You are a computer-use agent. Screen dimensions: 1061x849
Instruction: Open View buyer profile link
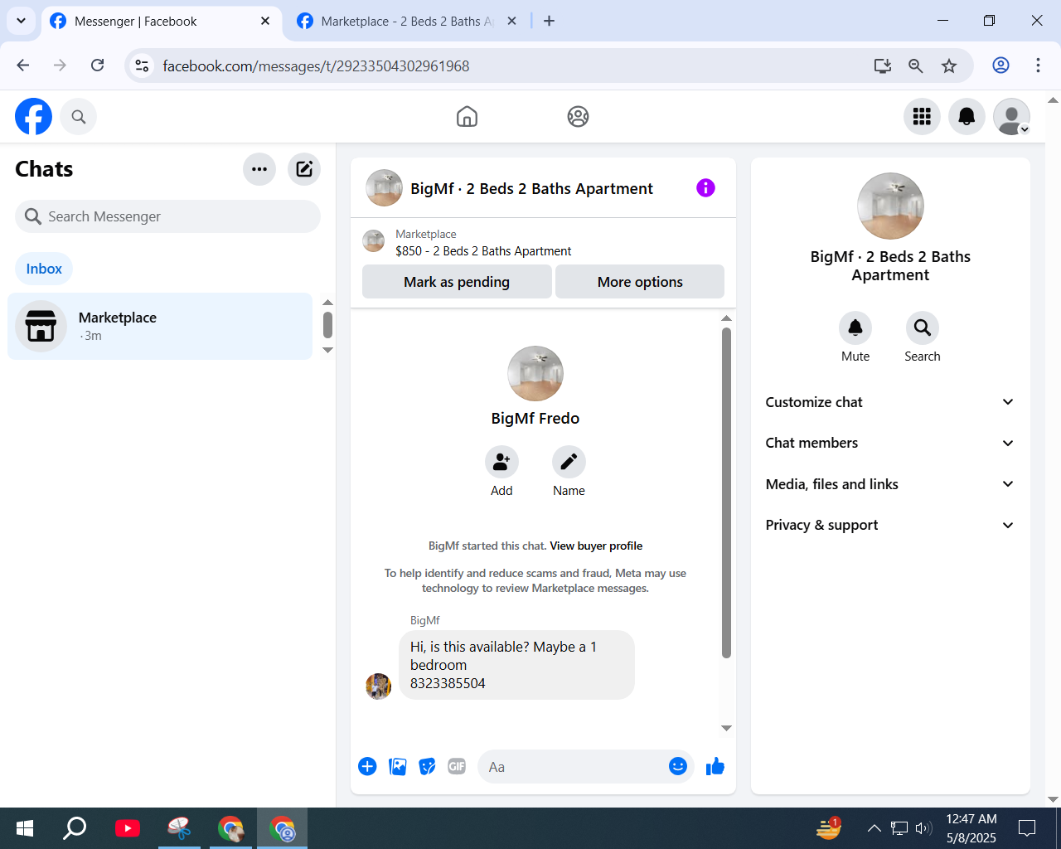(596, 546)
